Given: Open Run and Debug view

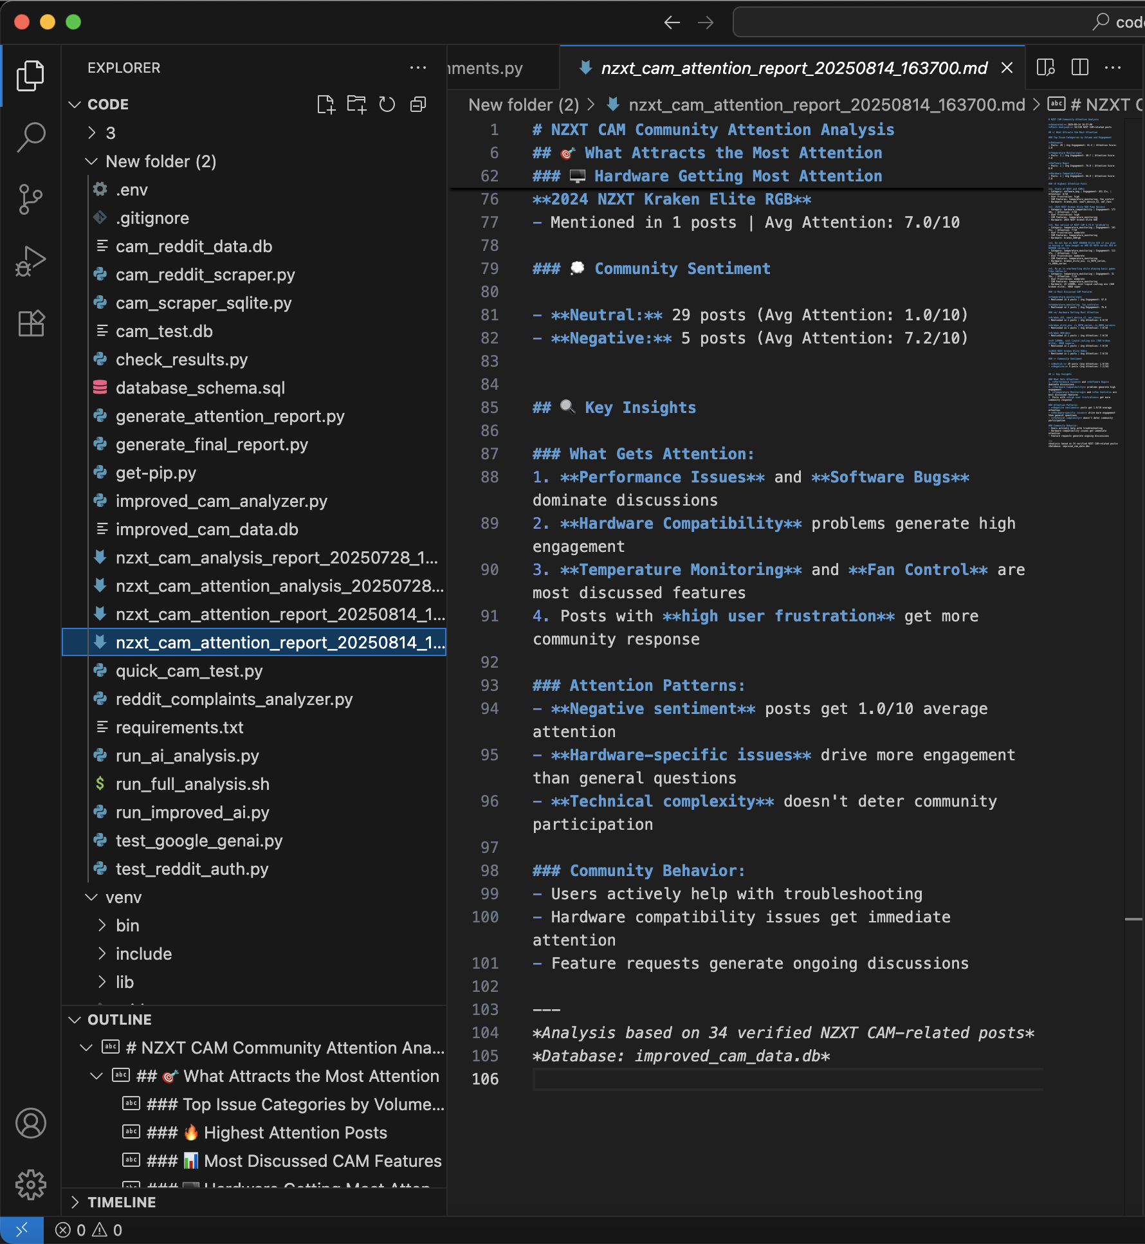Looking at the screenshot, I should coord(30,261).
